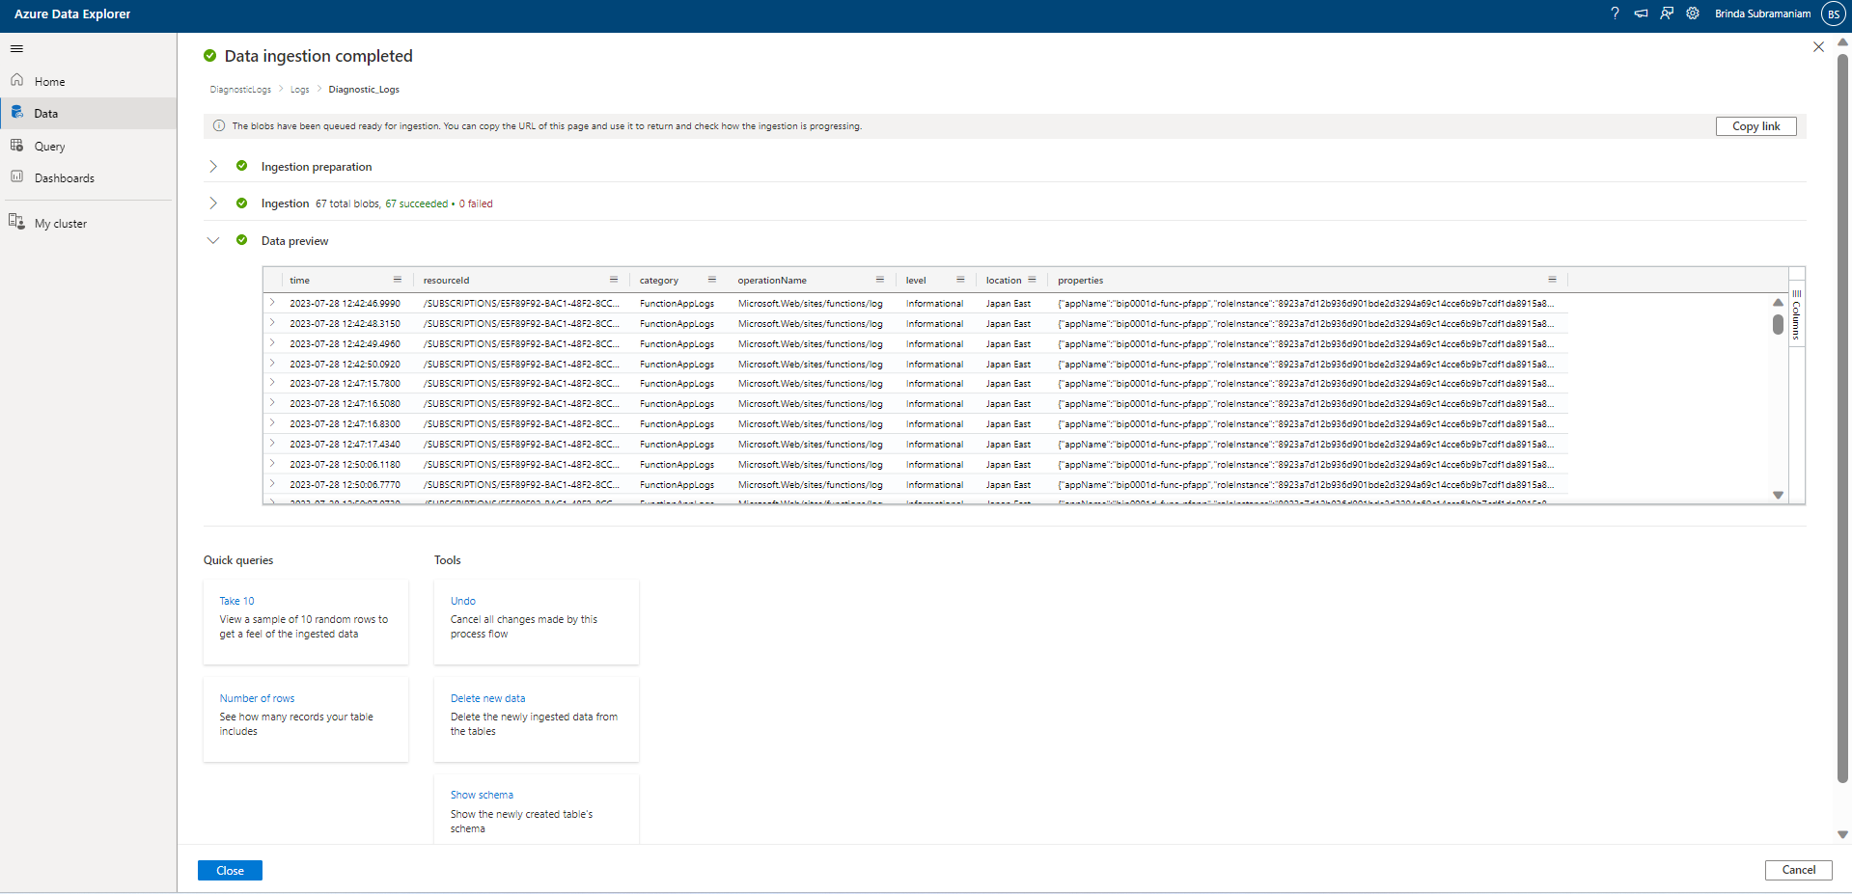This screenshot has height=894, width=1852.
Task: Open Azure Data Explorer settings gear
Action: tap(1693, 14)
